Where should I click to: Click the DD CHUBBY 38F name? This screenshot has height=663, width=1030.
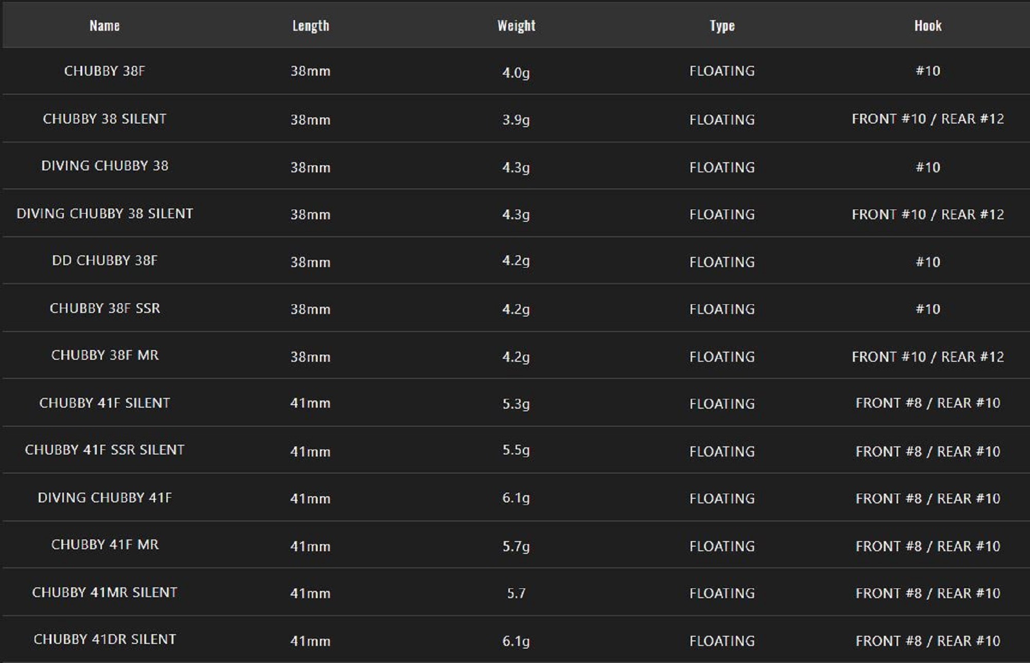pos(105,260)
